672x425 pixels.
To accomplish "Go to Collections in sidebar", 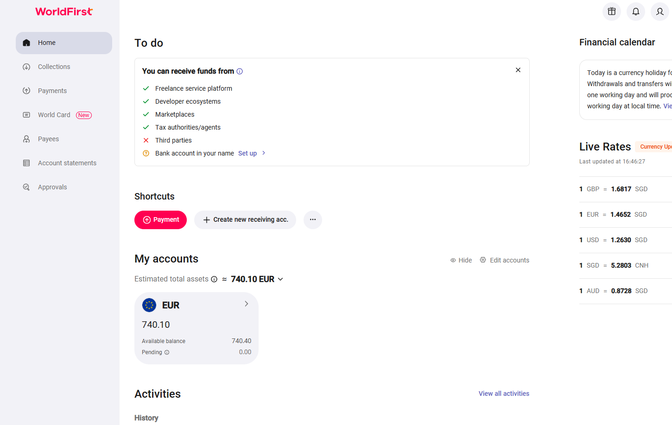I will point(54,67).
